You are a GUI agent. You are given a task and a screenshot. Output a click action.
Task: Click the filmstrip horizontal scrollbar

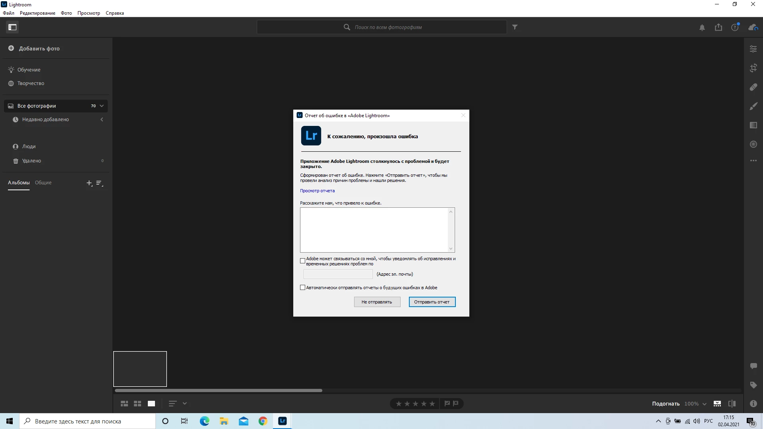219,390
